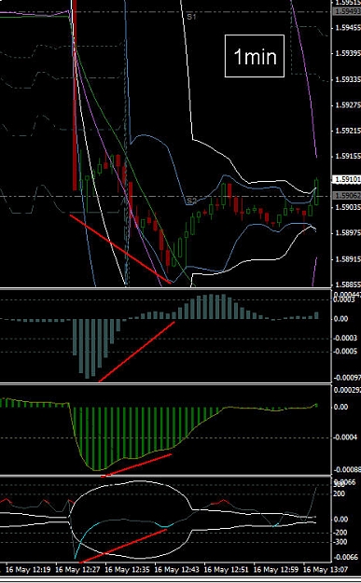Pick the 1.59275 price axis label
The height and width of the screenshot is (583, 361).
point(348,104)
